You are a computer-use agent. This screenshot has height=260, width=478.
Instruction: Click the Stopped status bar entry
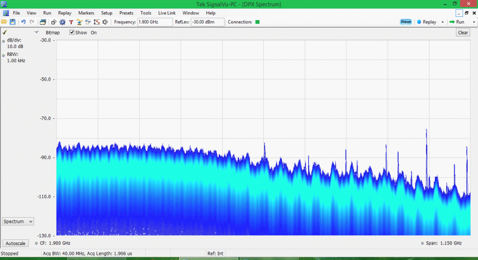tap(9, 253)
